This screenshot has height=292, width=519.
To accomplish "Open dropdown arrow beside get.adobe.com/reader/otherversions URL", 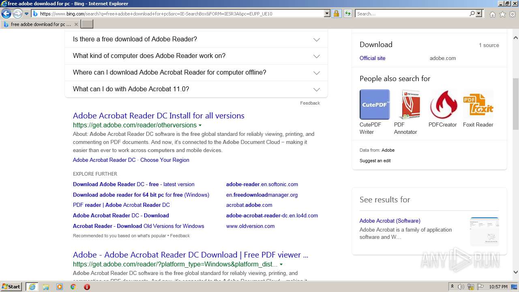I will (x=200, y=125).
